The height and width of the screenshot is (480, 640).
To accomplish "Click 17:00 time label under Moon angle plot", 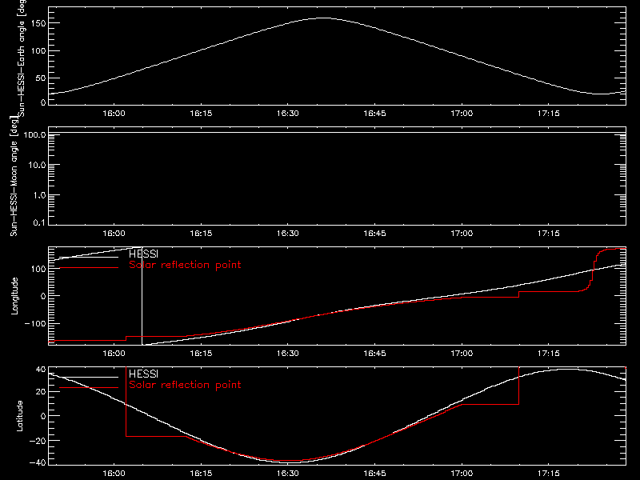I will point(462,234).
